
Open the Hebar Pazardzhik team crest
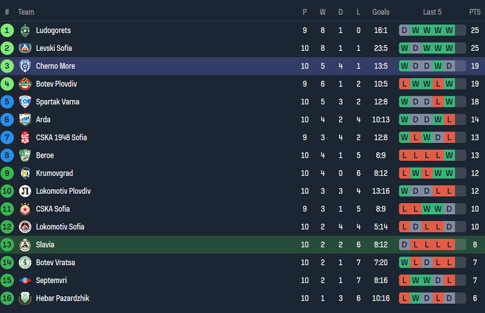click(x=25, y=299)
